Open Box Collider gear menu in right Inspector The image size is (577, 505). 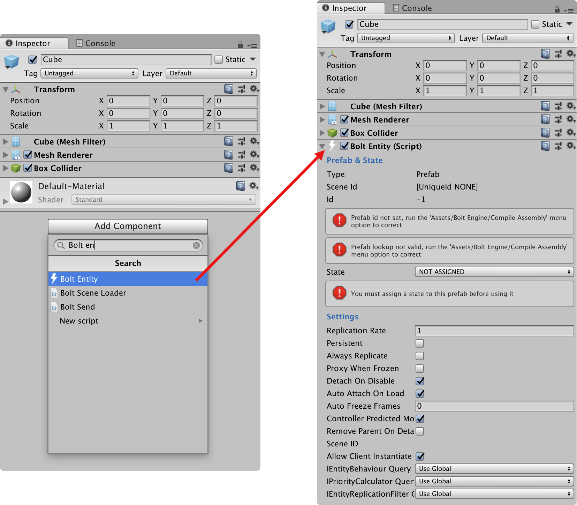point(571,133)
